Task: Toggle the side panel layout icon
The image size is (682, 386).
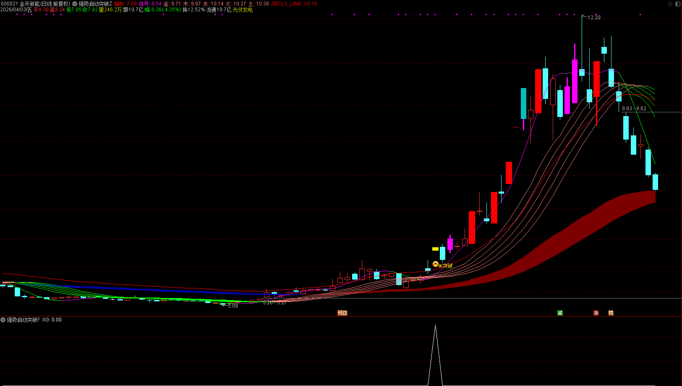Action: pyautogui.click(x=677, y=4)
